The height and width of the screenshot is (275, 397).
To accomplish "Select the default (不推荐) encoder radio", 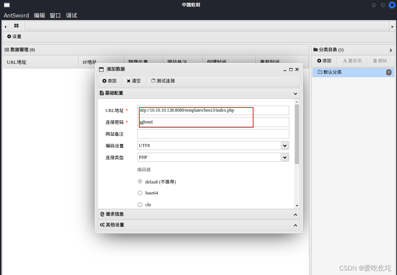I will [140, 181].
